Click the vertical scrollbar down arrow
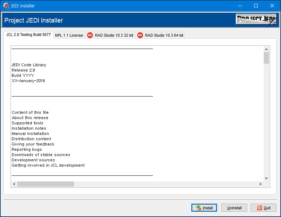The width and height of the screenshot is (281, 217). [266, 178]
